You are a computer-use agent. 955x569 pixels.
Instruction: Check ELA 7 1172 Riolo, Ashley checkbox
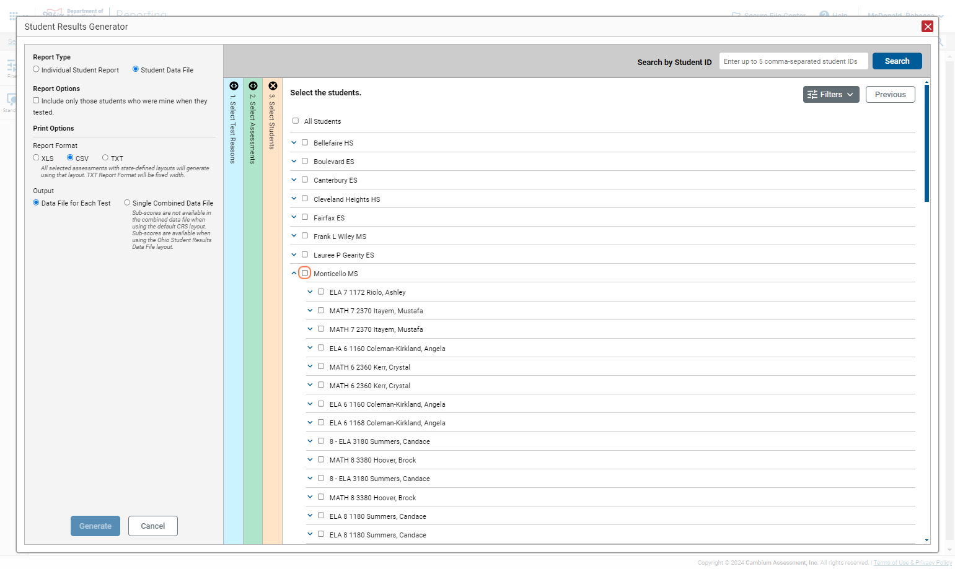pyautogui.click(x=321, y=292)
